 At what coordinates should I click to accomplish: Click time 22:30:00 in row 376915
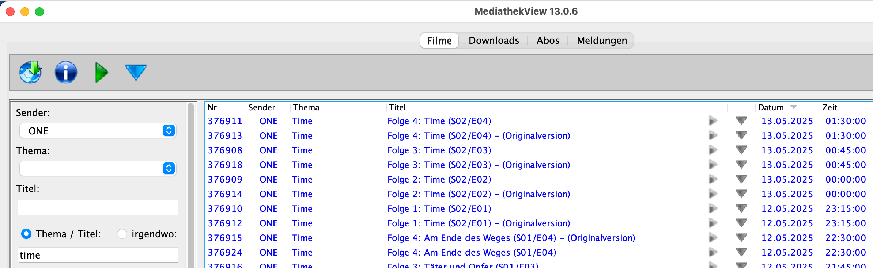pyautogui.click(x=846, y=238)
